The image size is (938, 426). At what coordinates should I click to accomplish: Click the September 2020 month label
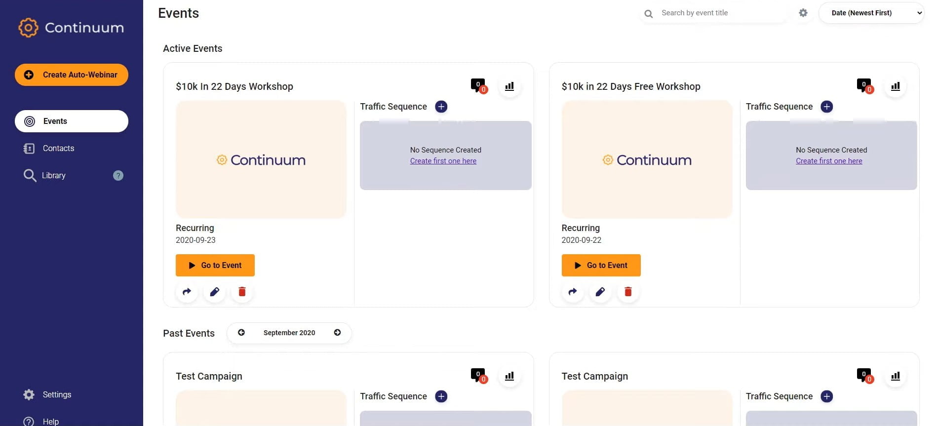click(289, 333)
